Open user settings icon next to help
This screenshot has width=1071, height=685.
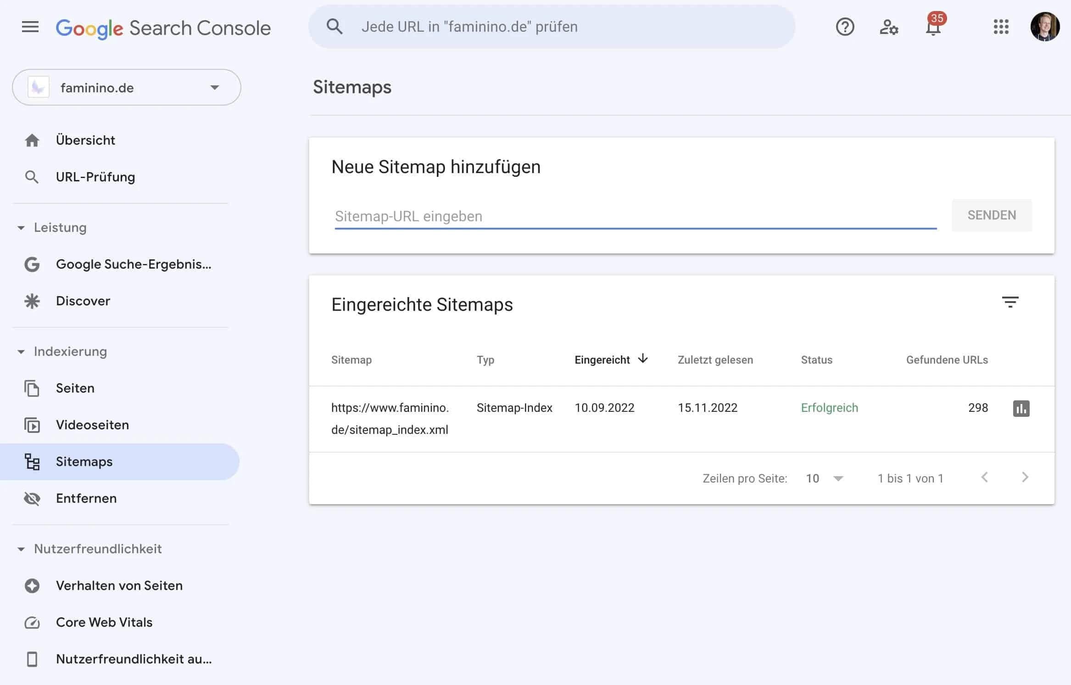(888, 27)
